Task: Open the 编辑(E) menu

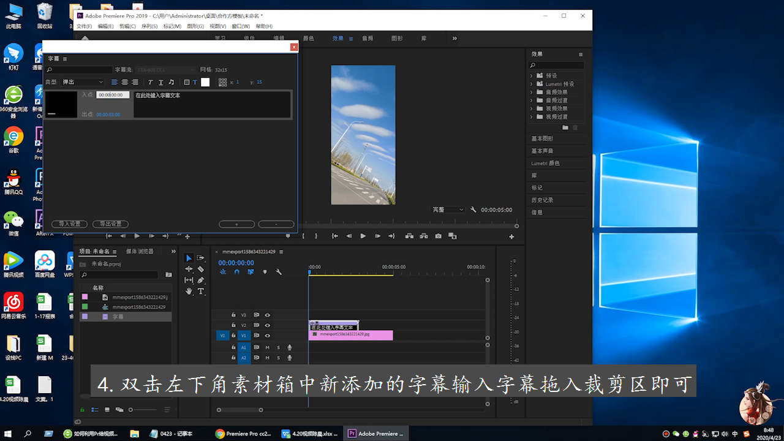Action: point(106,26)
